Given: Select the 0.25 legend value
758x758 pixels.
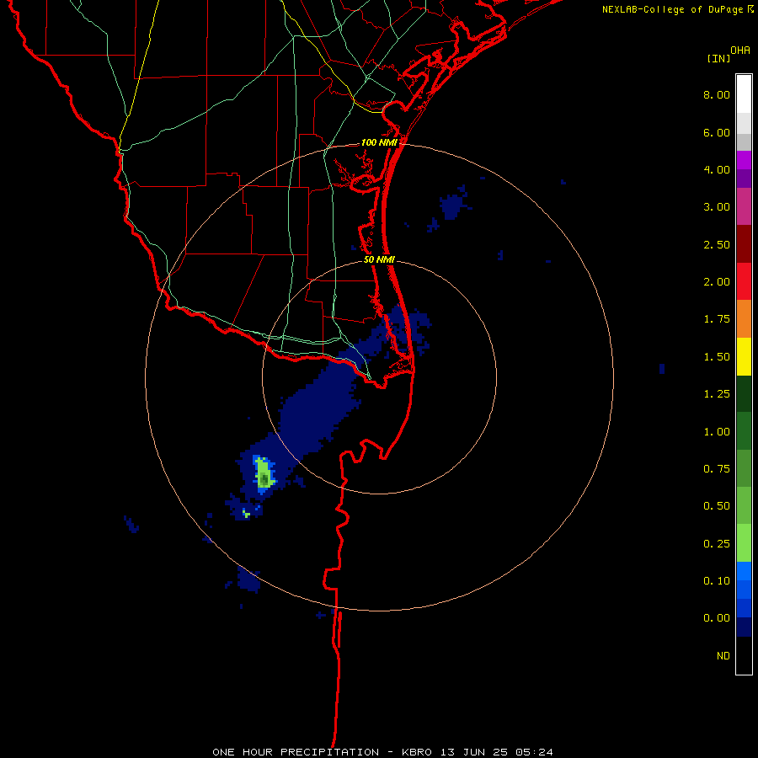Looking at the screenshot, I should tap(717, 544).
